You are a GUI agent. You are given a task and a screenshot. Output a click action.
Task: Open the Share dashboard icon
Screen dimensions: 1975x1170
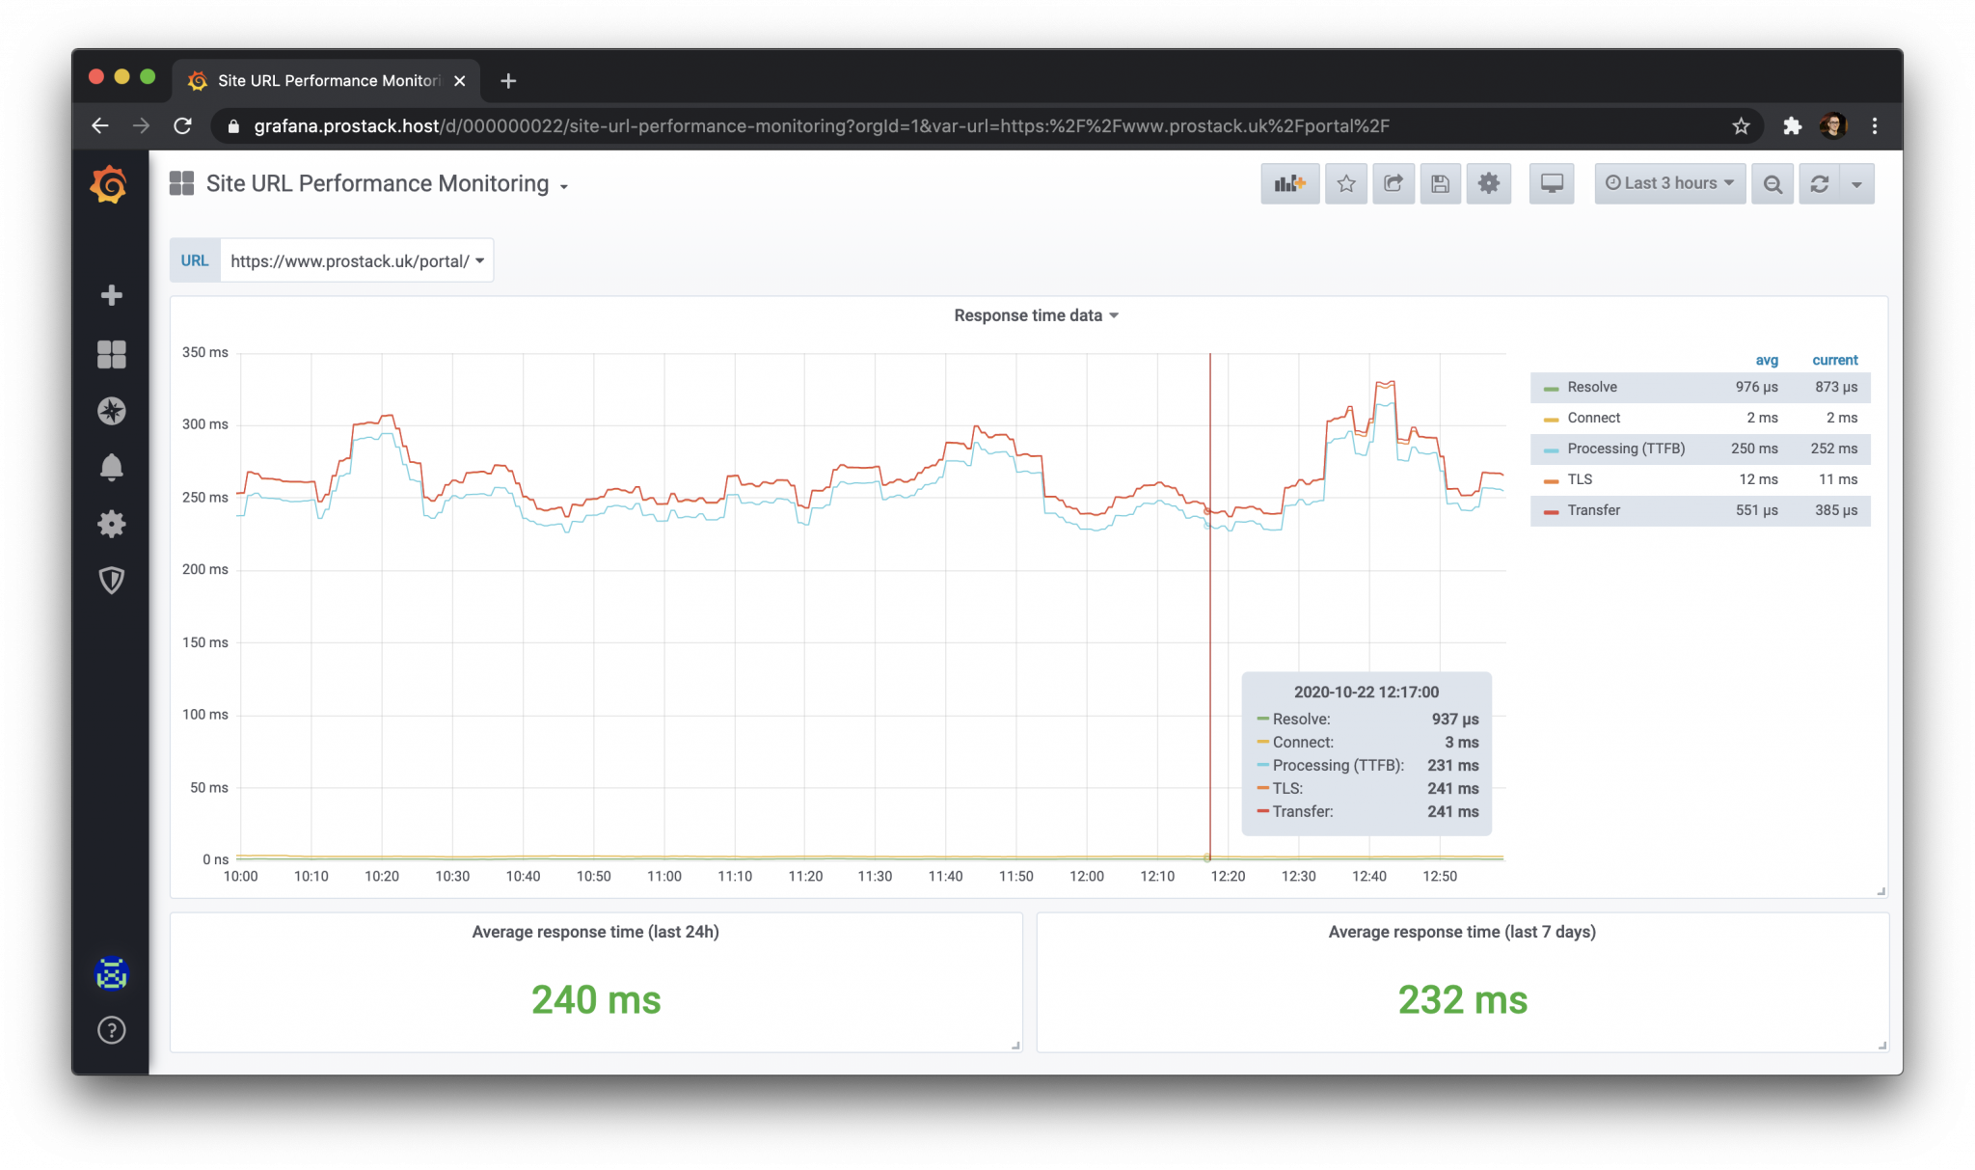pos(1393,183)
